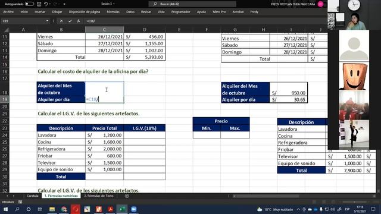Click the '1. Fórmulas numéricas' sheet tab
The height and width of the screenshot is (214, 381).
61,196
